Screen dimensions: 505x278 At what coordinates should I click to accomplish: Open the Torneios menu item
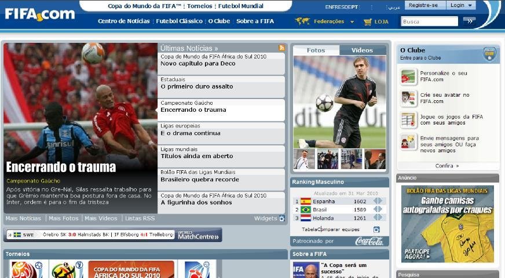[x=200, y=6]
